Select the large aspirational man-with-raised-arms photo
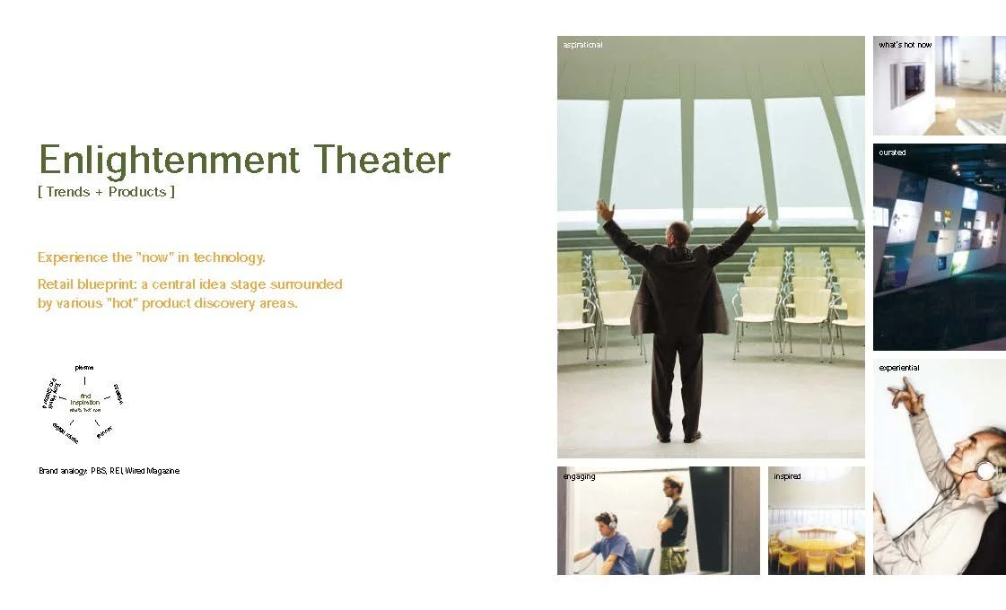1006x610 pixels. (711, 247)
